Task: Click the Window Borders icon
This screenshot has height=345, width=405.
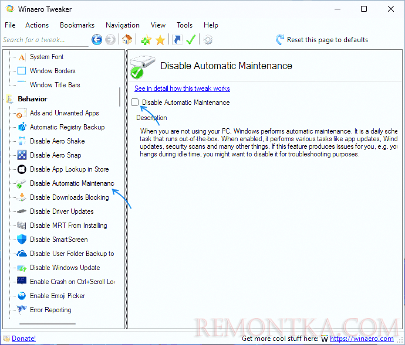Action: (22, 71)
